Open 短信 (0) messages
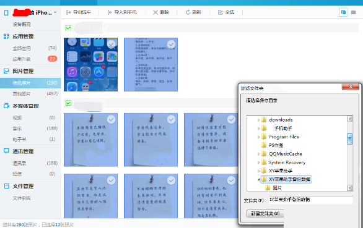Image resolution: width=363 pixels, height=228 pixels. [x=30, y=174]
